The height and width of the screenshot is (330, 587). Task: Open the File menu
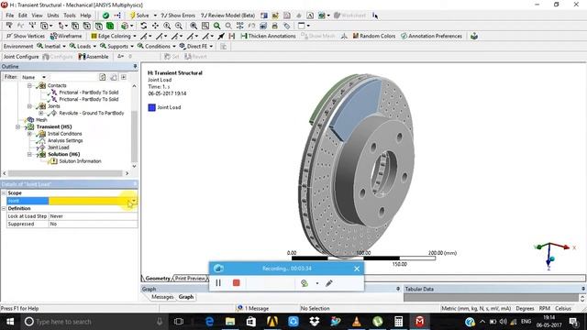tap(10, 16)
